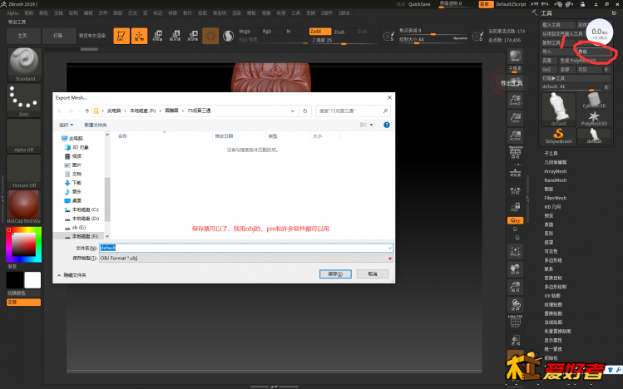Adjust the Z intensity slider
Image resolution: width=623 pixels, height=389 pixels.
[x=343, y=41]
